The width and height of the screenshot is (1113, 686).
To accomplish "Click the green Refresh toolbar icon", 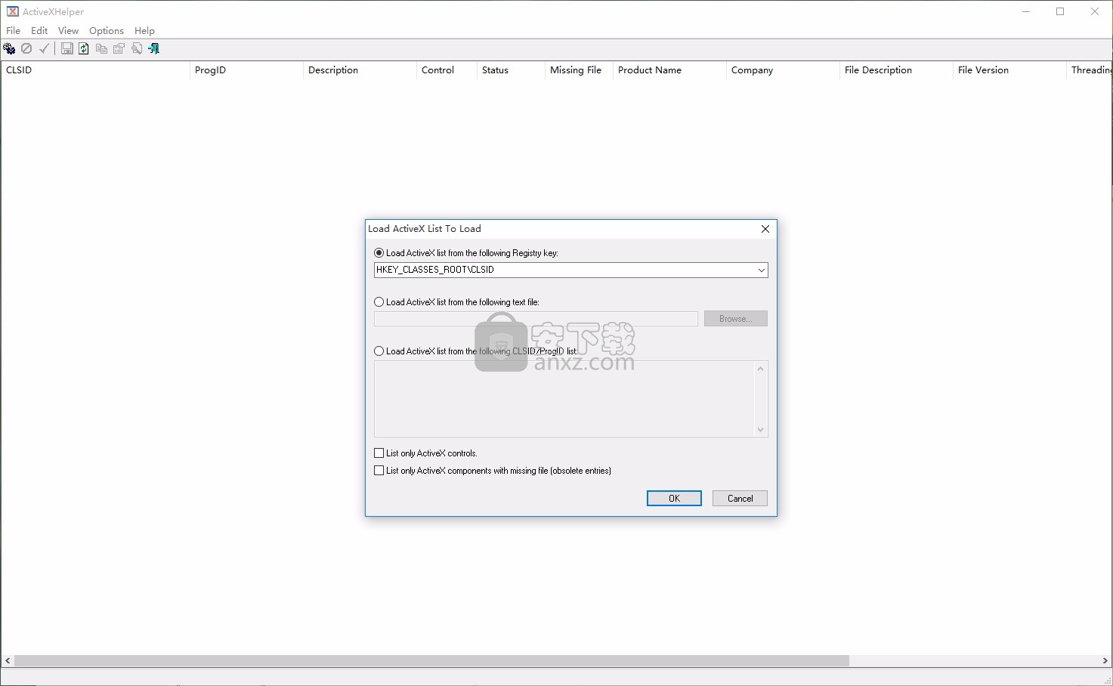I will [x=84, y=49].
